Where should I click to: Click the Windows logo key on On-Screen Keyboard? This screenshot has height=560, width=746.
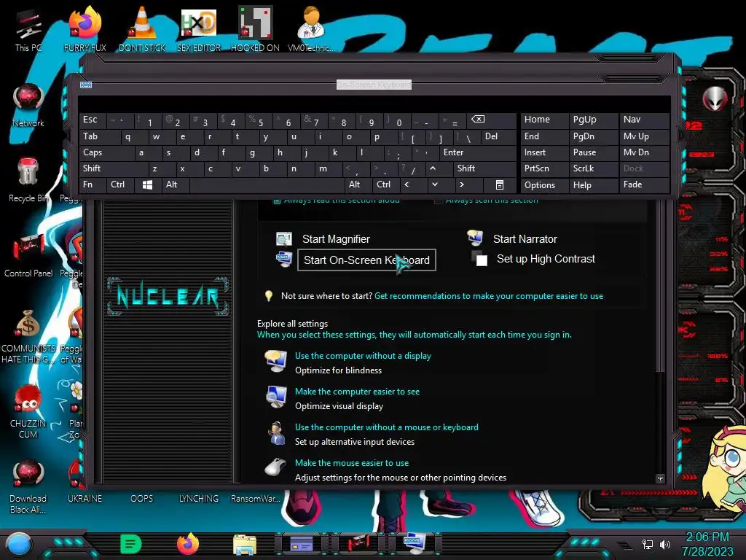pyautogui.click(x=147, y=184)
